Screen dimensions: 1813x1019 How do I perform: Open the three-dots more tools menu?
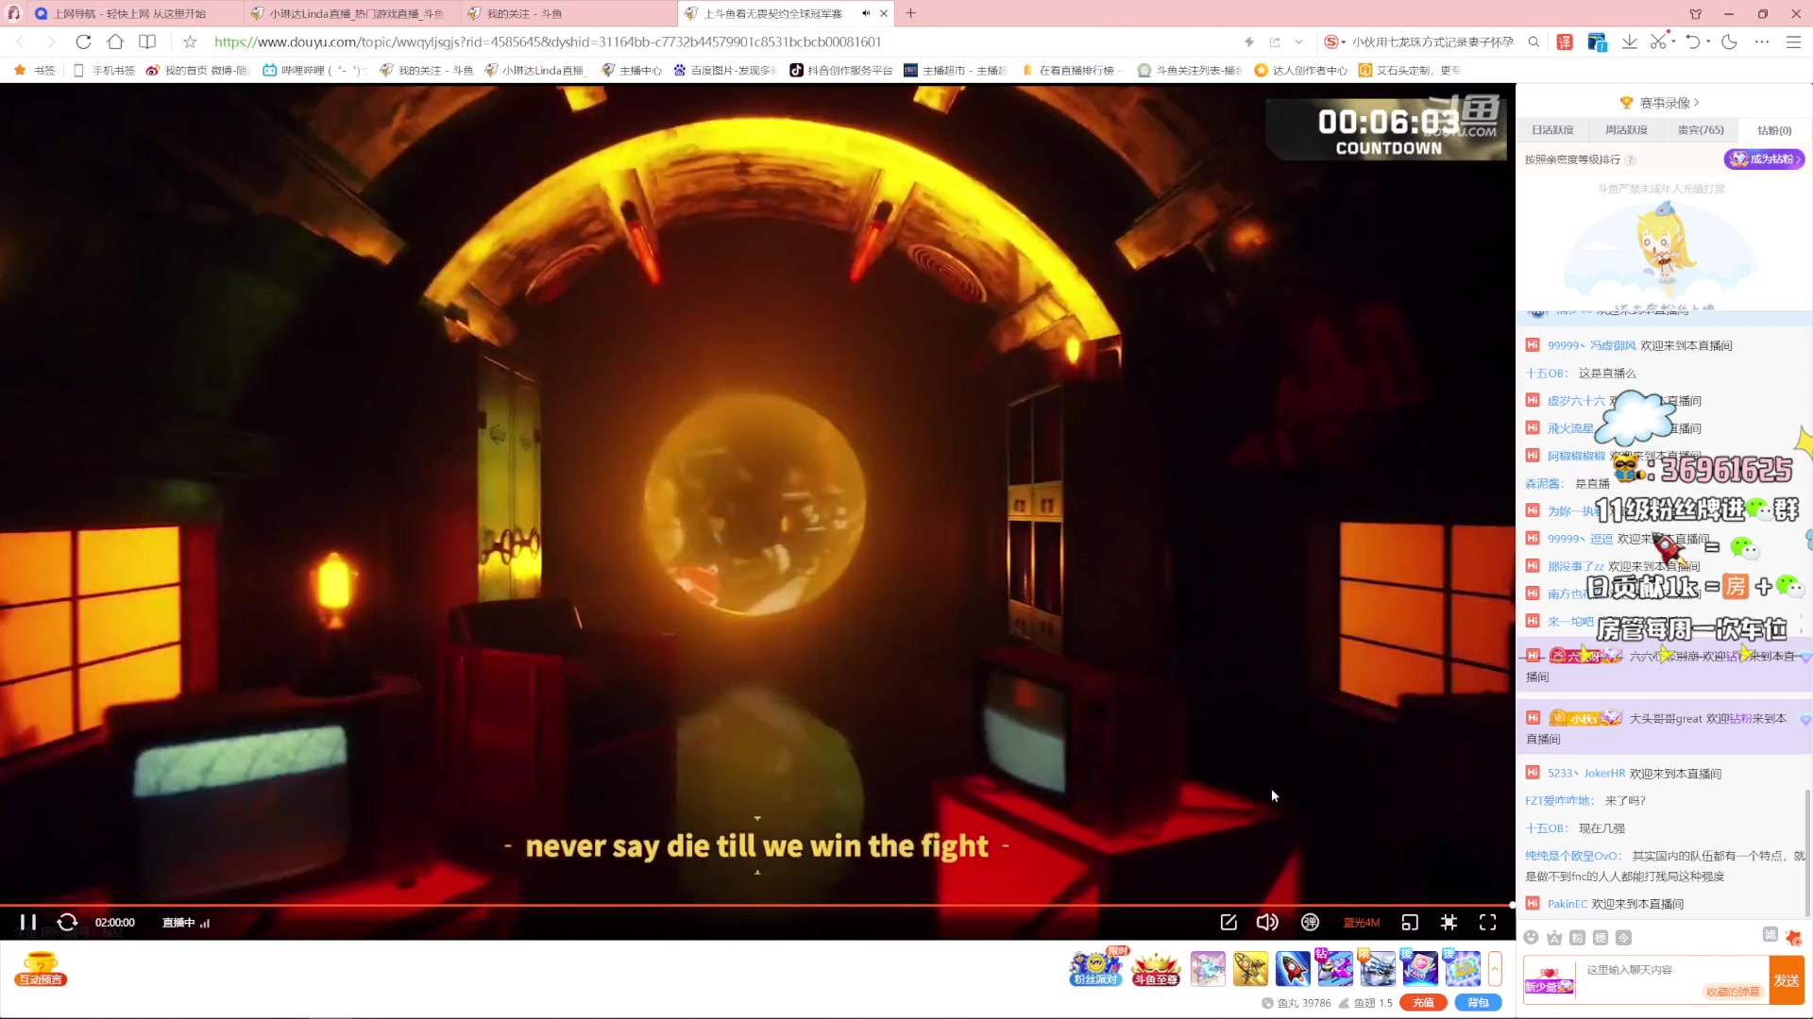pyautogui.click(x=1762, y=42)
